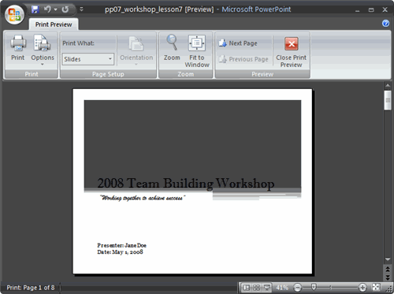This screenshot has height=294, width=394.
Task: Open PowerPoint Help question mark
Action: click(x=385, y=24)
